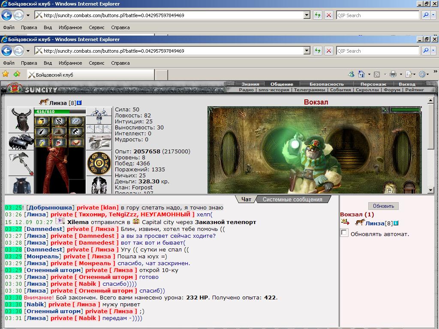Image resolution: width=439 pixels, height=329 pixels.
Task: Click the green HP bar showing 416/610
Action: click(60, 111)
